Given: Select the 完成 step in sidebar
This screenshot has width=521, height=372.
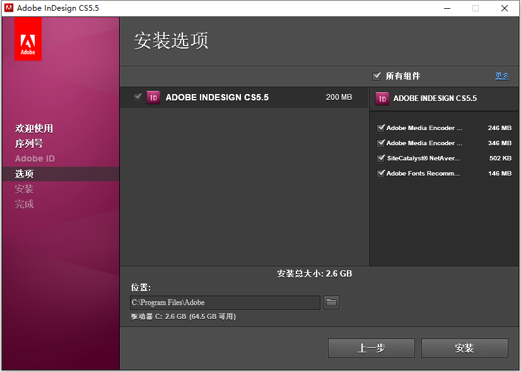Looking at the screenshot, I should tap(24, 204).
